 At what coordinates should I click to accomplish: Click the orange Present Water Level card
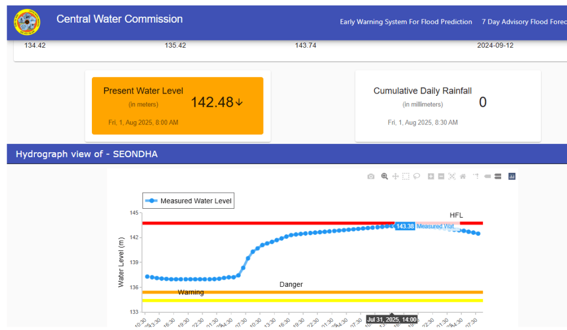point(177,105)
